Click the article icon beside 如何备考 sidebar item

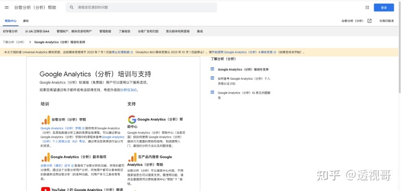[212, 78]
